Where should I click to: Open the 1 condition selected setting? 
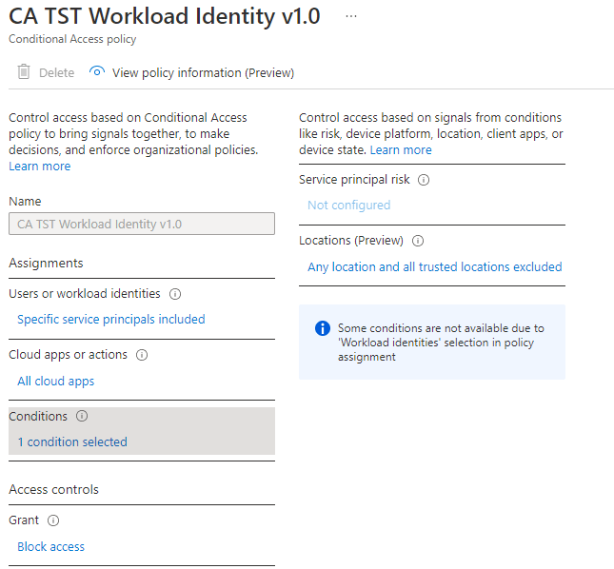tap(71, 442)
